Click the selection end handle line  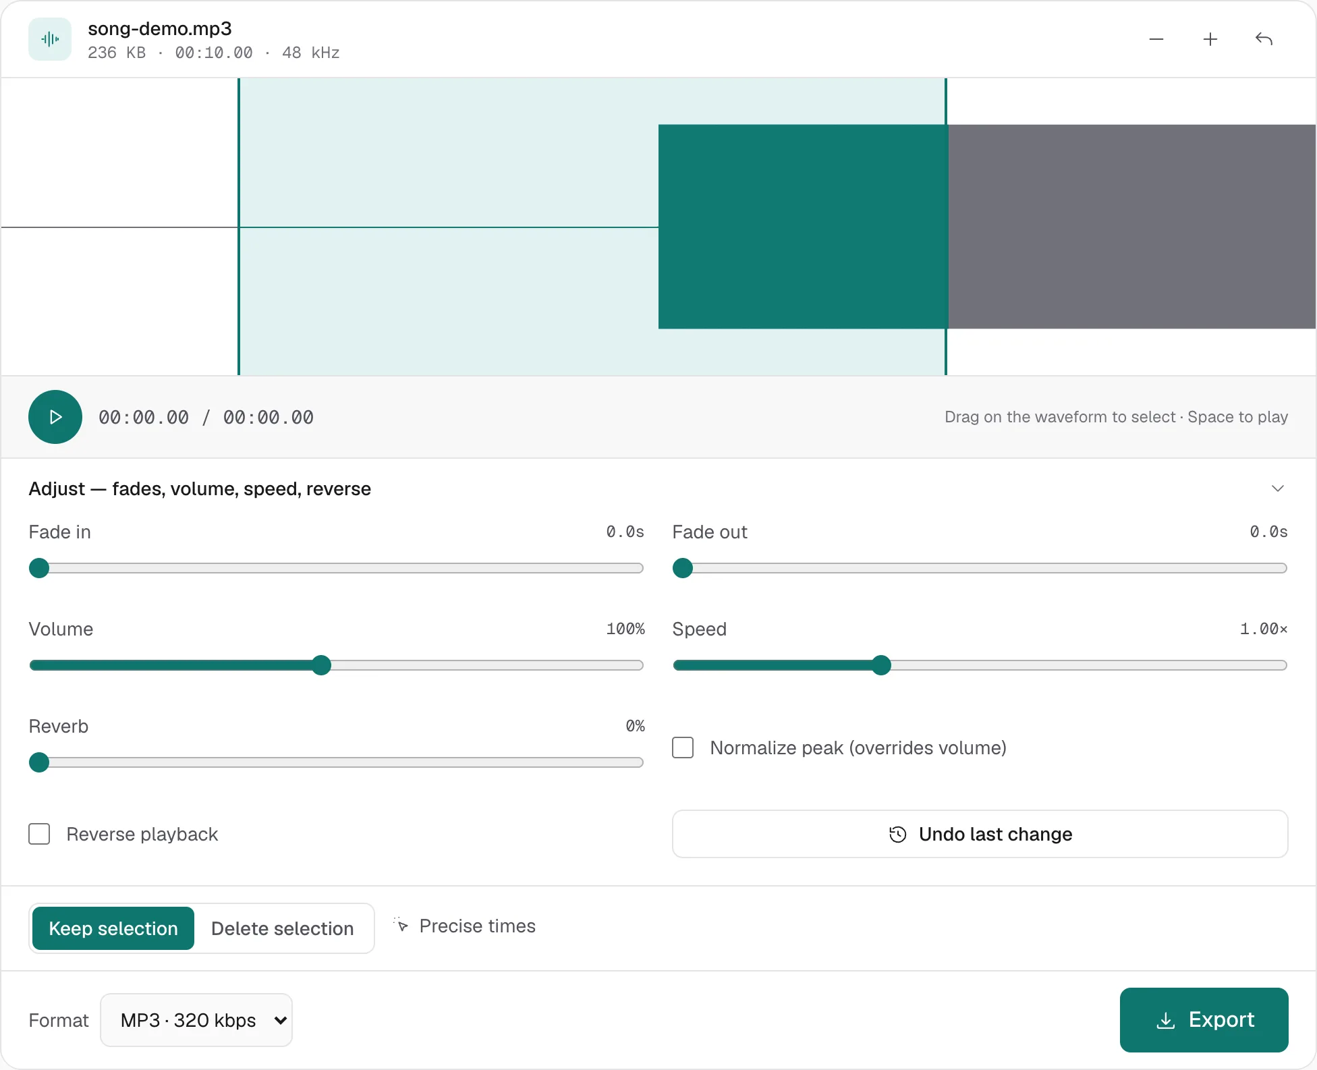tap(946, 227)
